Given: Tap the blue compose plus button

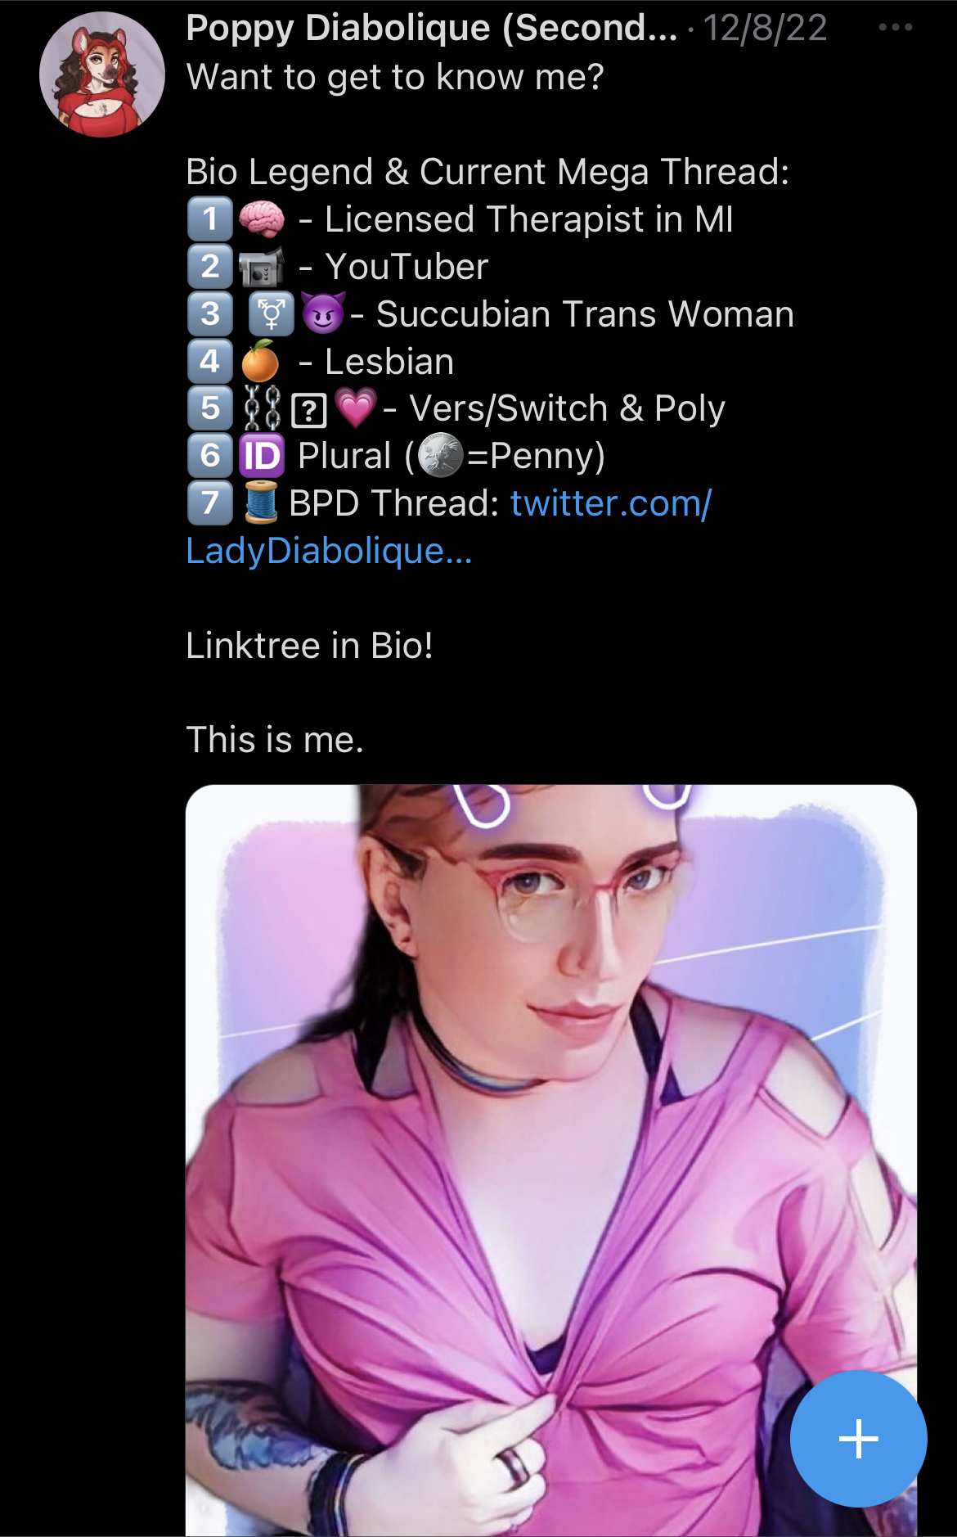Looking at the screenshot, I should pos(858,1439).
